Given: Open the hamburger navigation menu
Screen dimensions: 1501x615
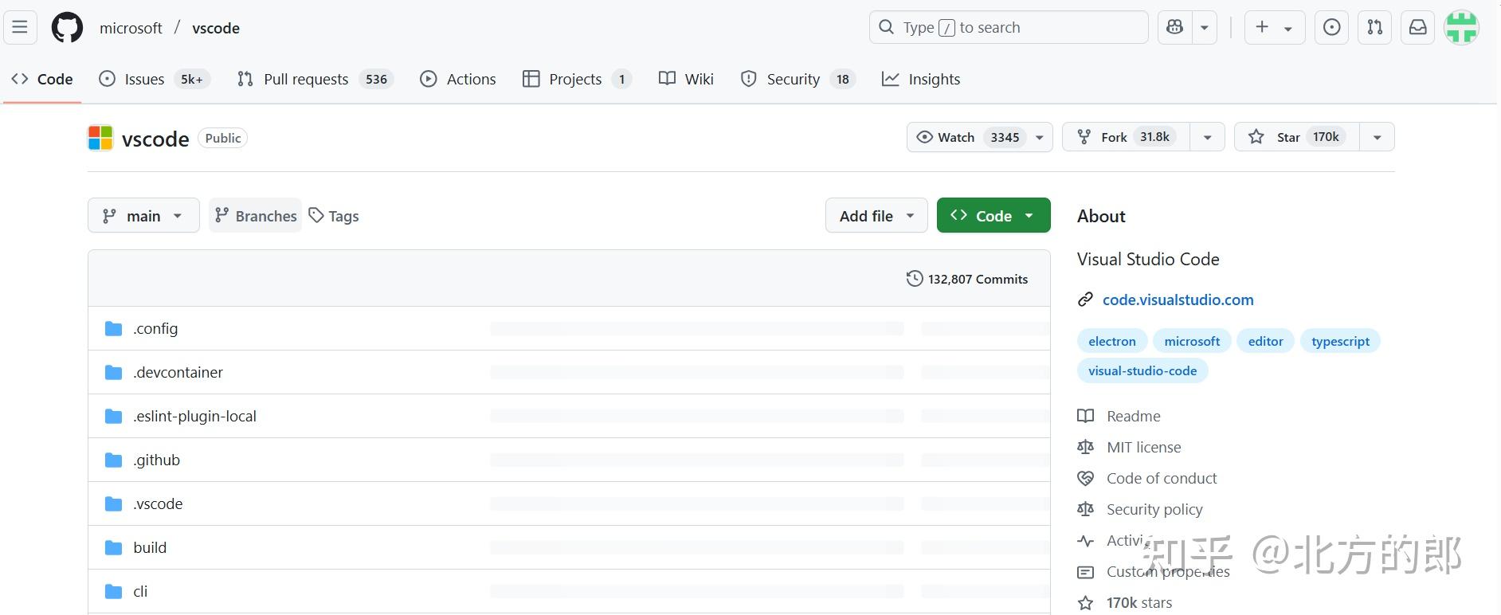Looking at the screenshot, I should pos(20,28).
